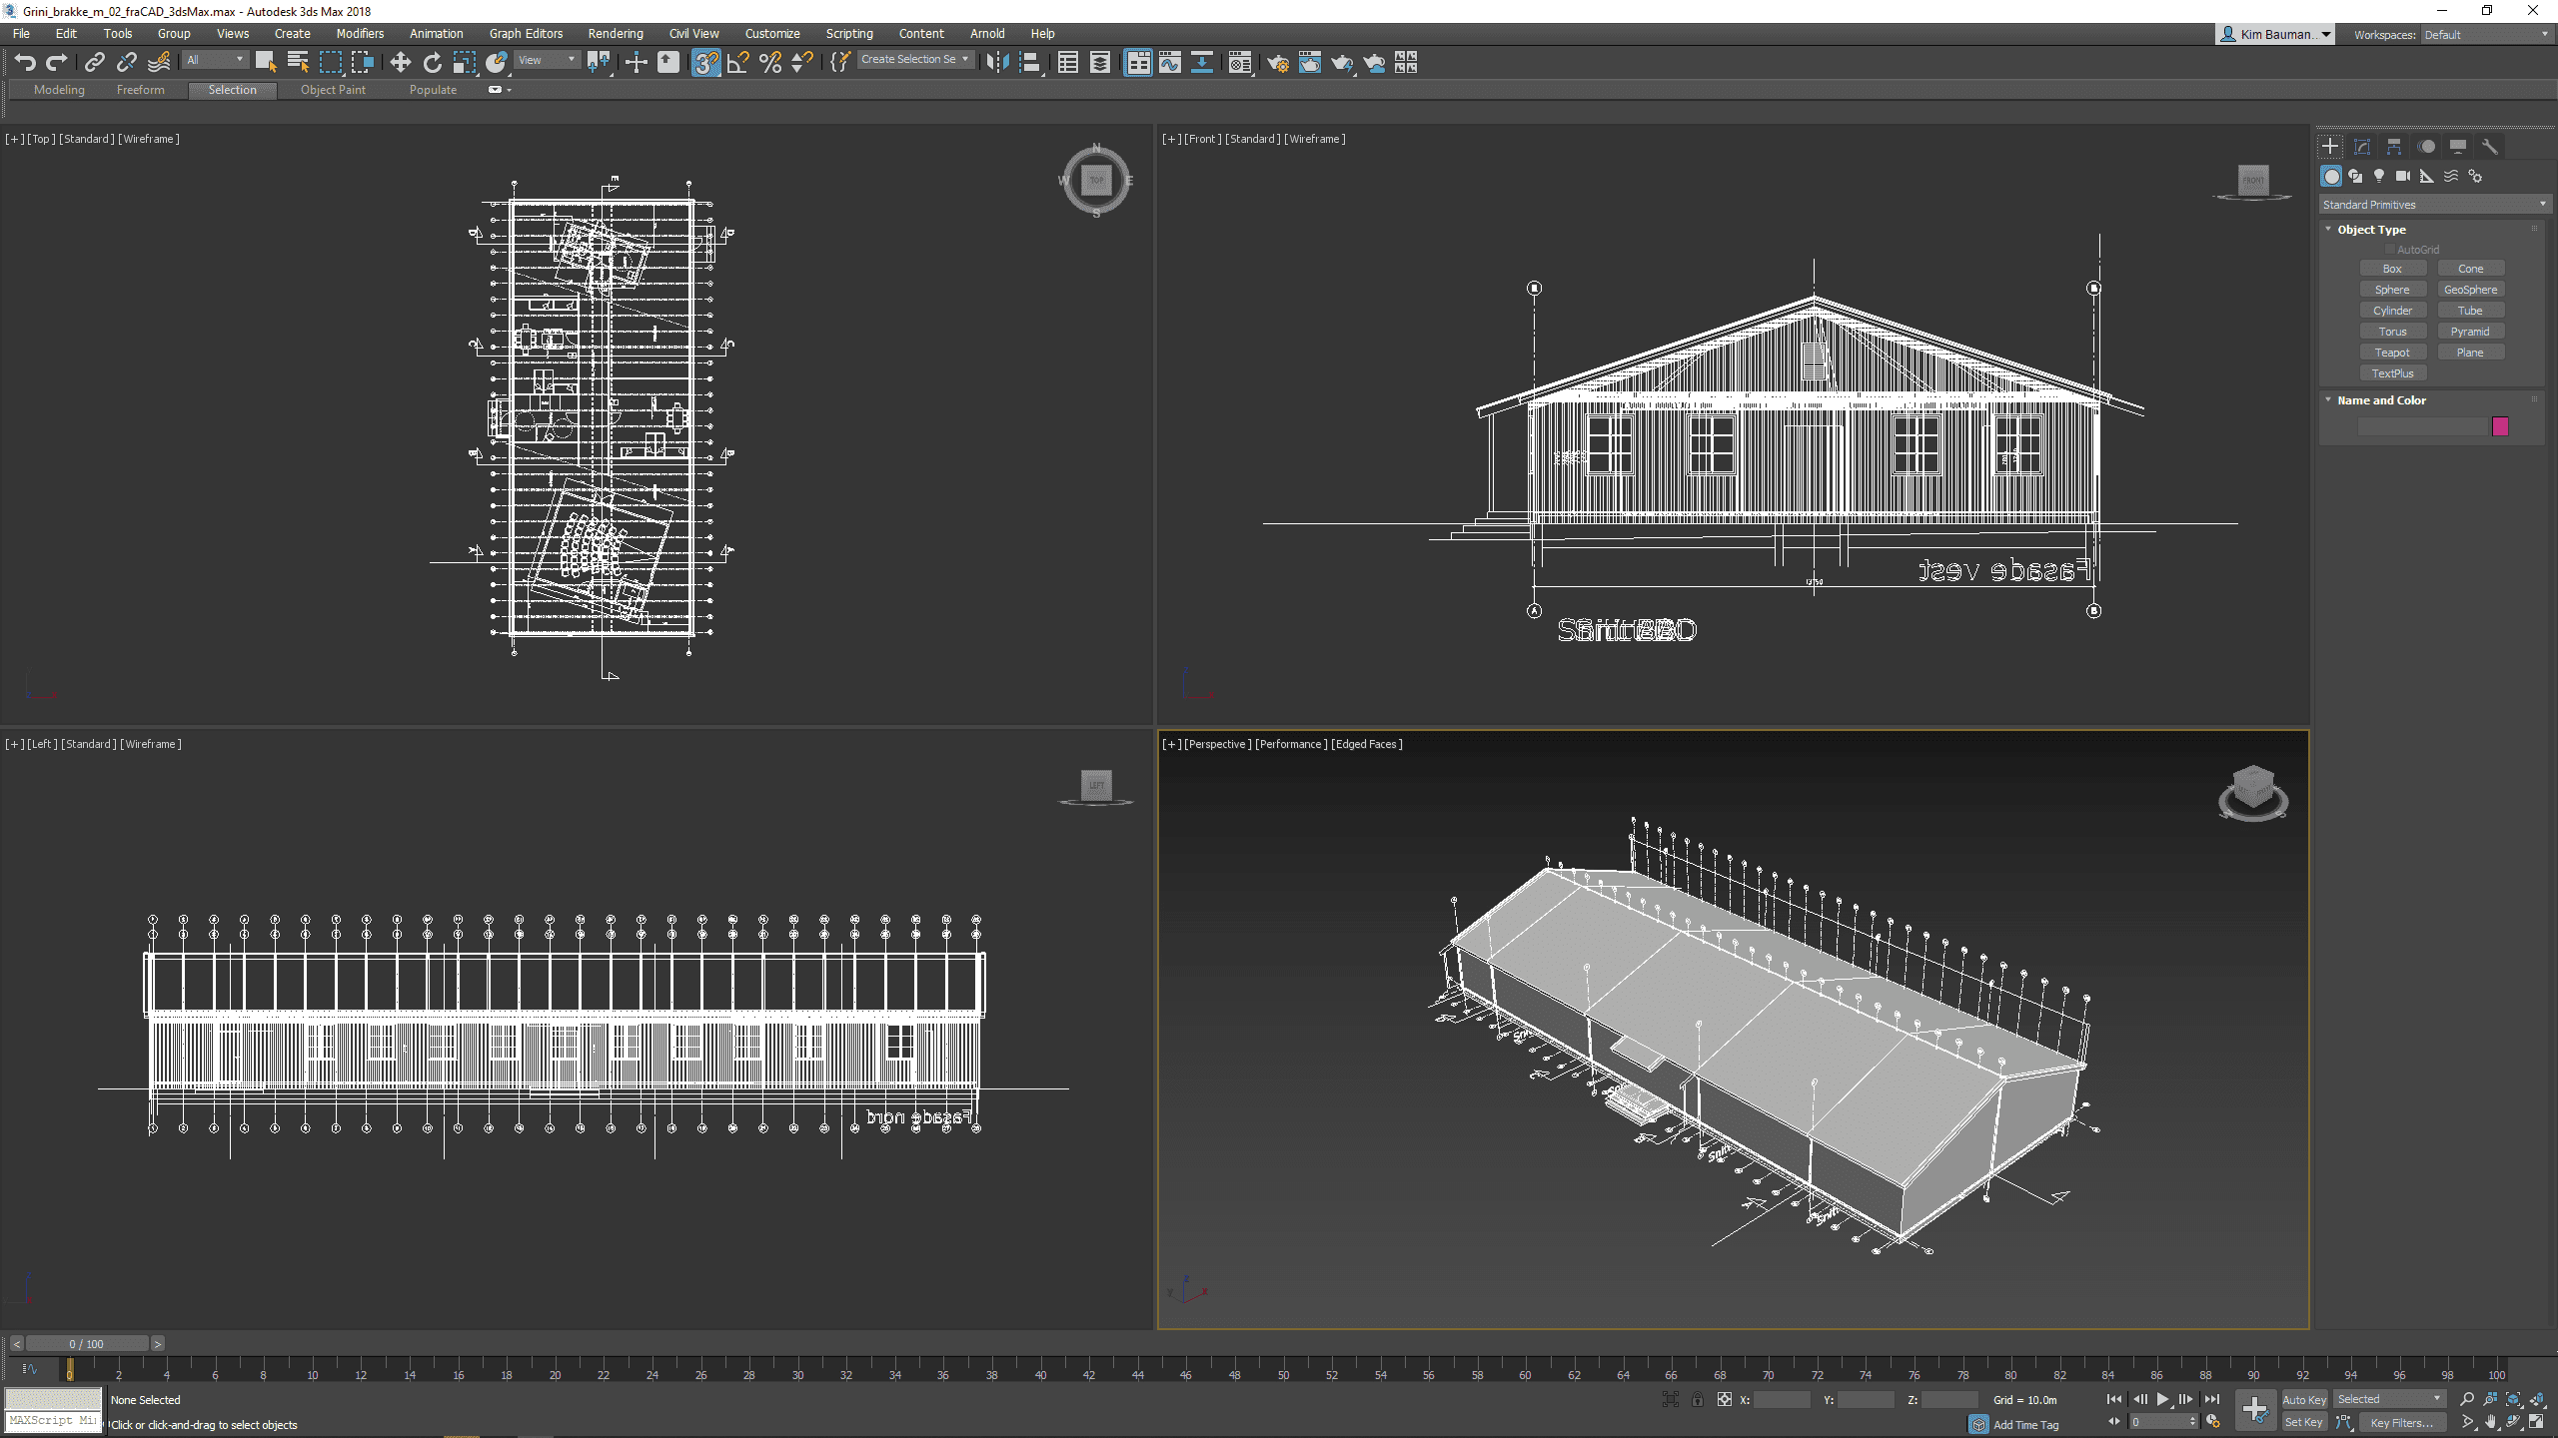Toggle Spinner Snap

point(802,63)
